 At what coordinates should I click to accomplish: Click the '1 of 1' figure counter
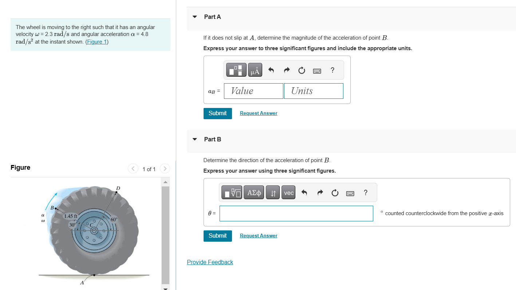pyautogui.click(x=149, y=169)
